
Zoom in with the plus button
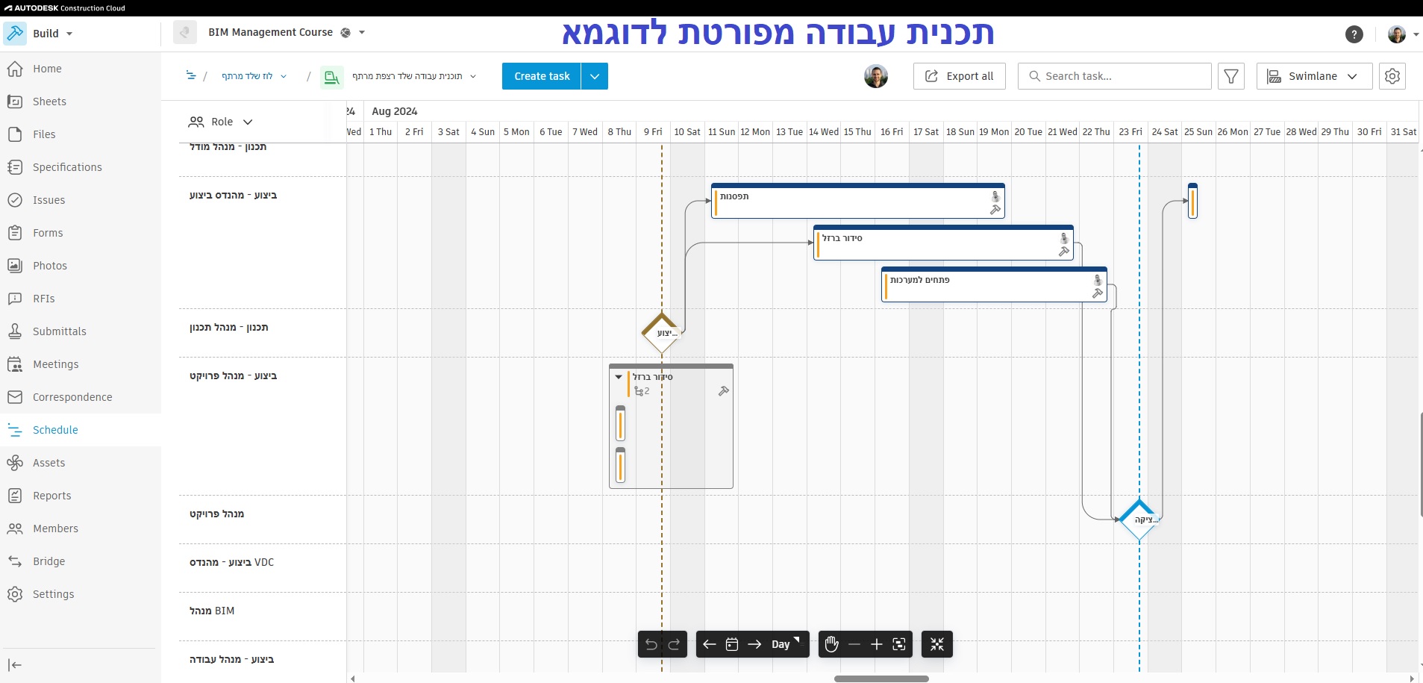[877, 644]
